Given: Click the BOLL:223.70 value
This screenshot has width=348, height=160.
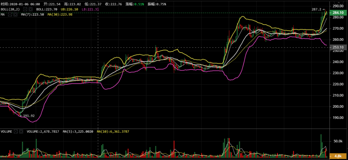Looking at the screenshot, I should pyautogui.click(x=47, y=9).
